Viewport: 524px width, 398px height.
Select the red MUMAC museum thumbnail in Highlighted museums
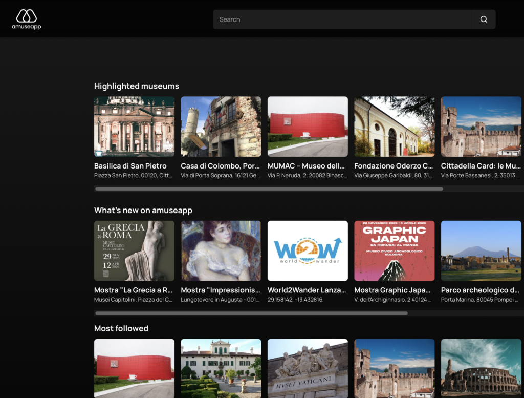click(308, 127)
